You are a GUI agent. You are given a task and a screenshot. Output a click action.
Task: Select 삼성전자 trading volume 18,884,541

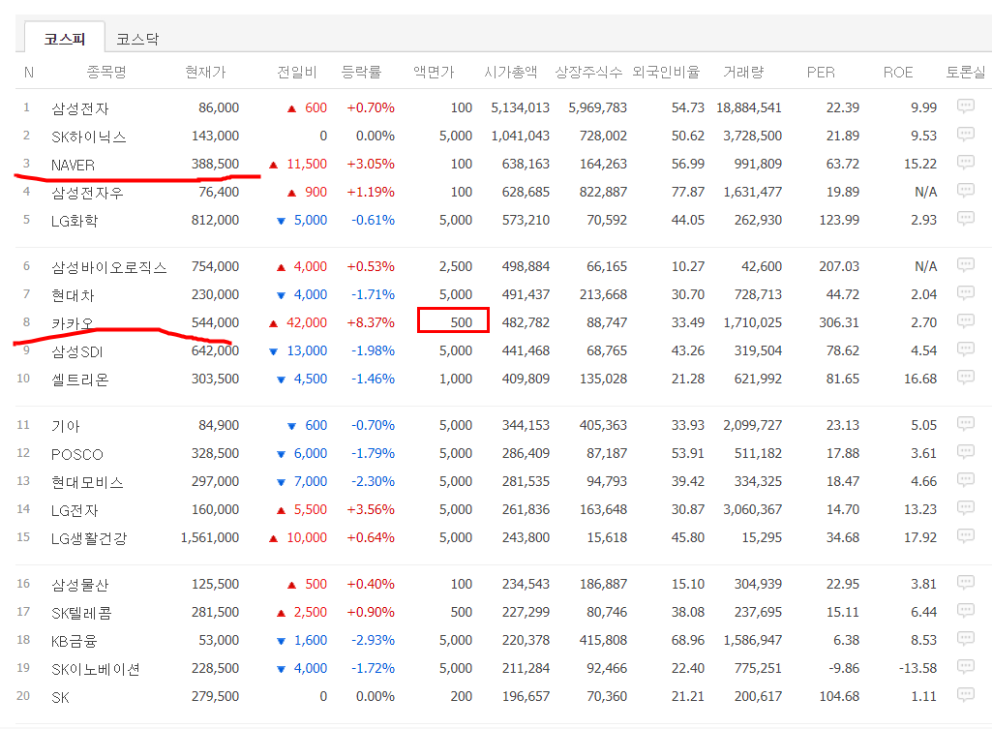[749, 107]
